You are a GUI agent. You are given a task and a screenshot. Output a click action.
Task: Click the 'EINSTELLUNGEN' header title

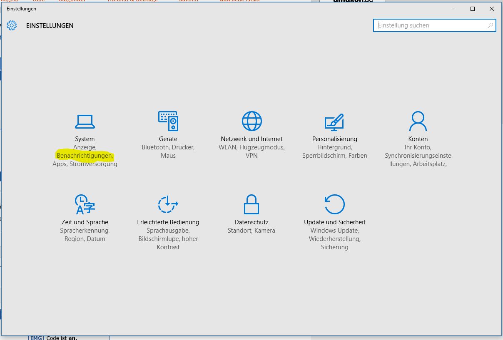[x=50, y=26]
